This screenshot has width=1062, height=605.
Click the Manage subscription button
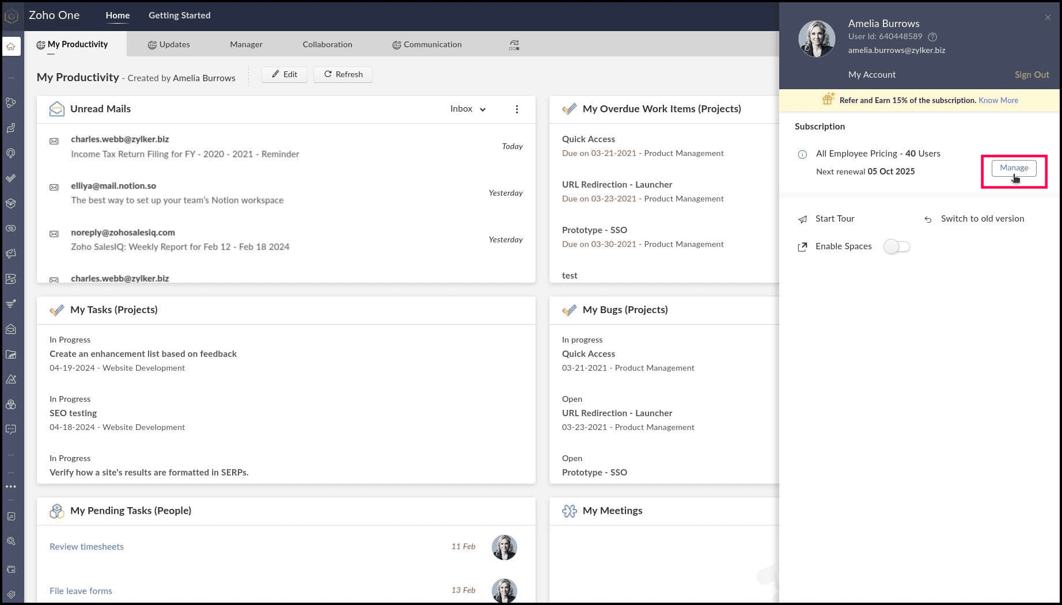pyautogui.click(x=1014, y=168)
